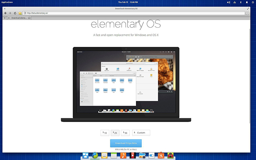
Task: Open Multitasking View from the dock
Action: [85, 155]
